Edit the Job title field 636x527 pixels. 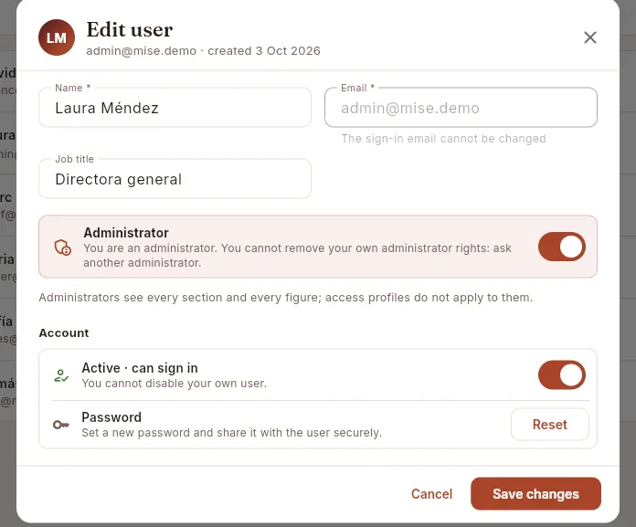(175, 179)
